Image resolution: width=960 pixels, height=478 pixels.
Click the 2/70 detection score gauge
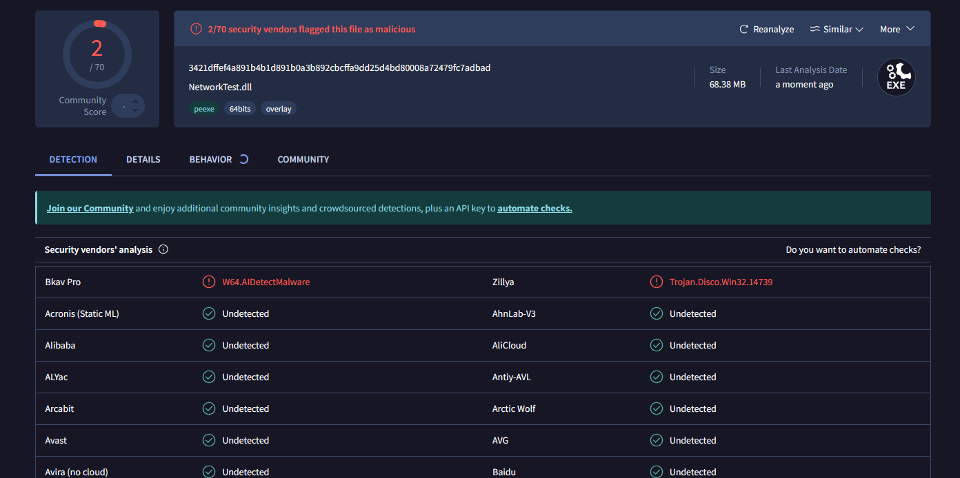click(97, 54)
